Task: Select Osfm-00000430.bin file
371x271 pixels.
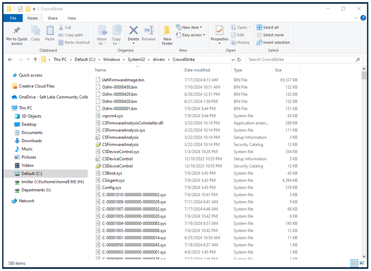Action: (x=120, y=87)
